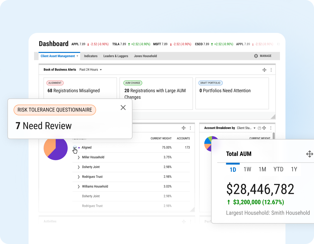Click help icon in Account Breakdown panel
The height and width of the screenshot is (244, 314).
pyautogui.click(x=259, y=128)
